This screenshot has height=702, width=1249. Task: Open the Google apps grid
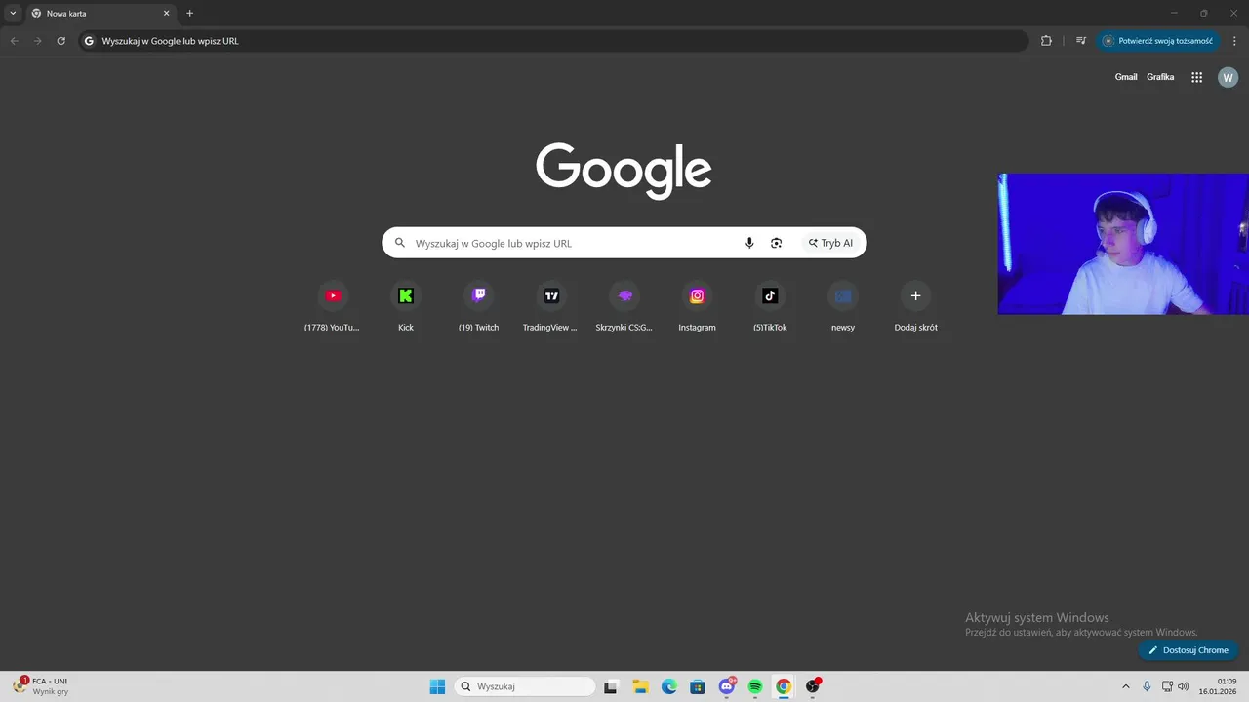tap(1196, 77)
